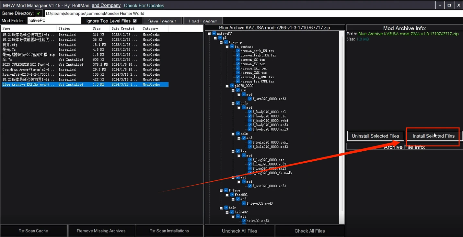Sort mod list by Category column
Viewport: 463px width, 237px height.
[155, 28]
